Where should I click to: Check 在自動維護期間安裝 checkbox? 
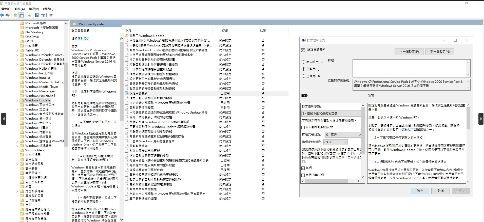click(303, 127)
